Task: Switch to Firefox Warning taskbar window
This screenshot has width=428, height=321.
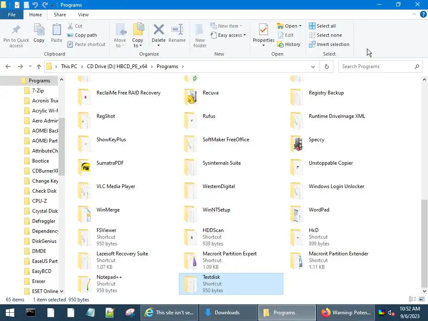Action: [346, 313]
